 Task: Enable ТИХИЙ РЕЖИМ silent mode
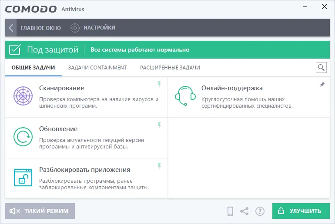40,211
